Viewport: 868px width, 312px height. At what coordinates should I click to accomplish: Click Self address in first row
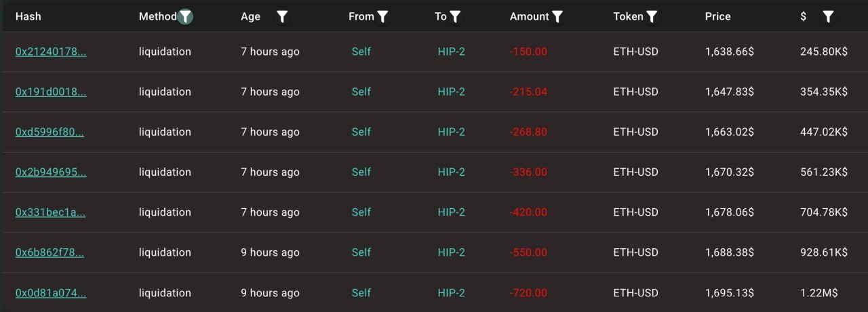pyautogui.click(x=361, y=52)
